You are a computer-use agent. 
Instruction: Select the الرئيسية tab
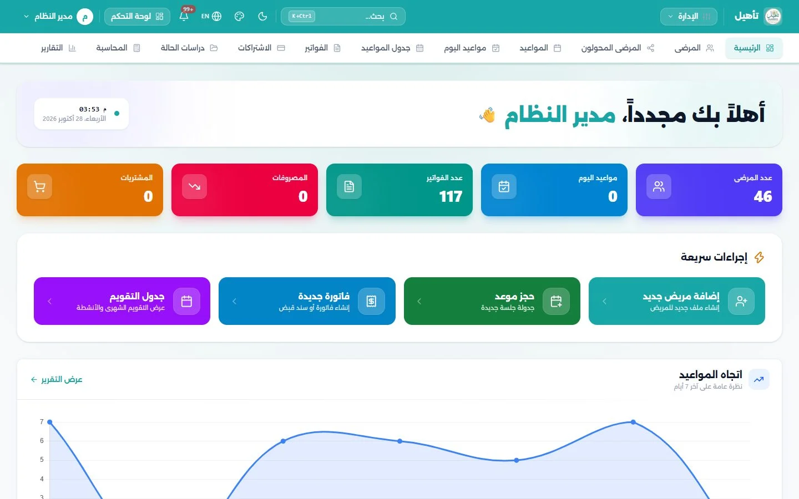754,48
